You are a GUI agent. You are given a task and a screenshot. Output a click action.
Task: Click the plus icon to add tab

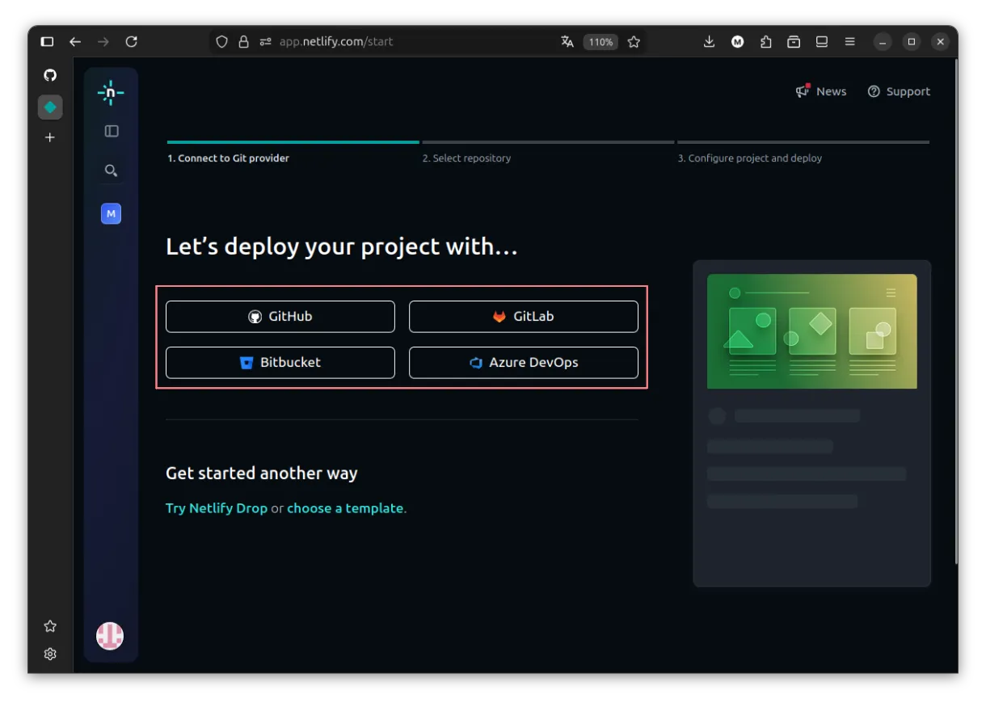50,137
